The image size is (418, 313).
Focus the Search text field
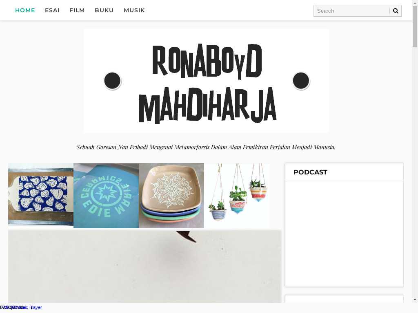point(351,11)
